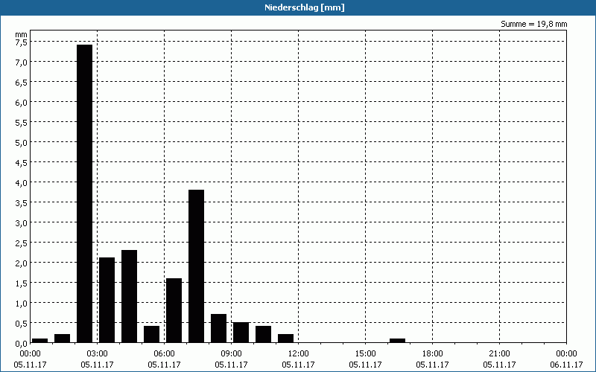
Task: Select the 3,8 mm bar after 07:00
Action: coord(196,266)
